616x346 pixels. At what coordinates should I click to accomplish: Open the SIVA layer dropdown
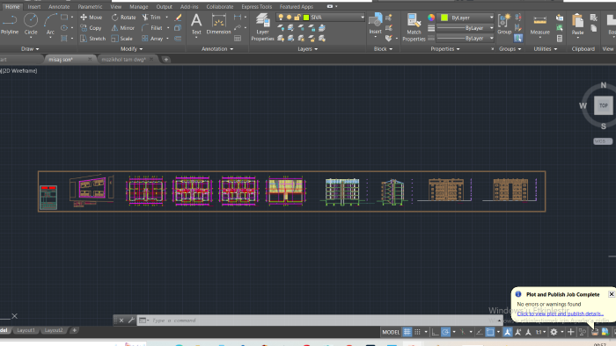click(320, 18)
